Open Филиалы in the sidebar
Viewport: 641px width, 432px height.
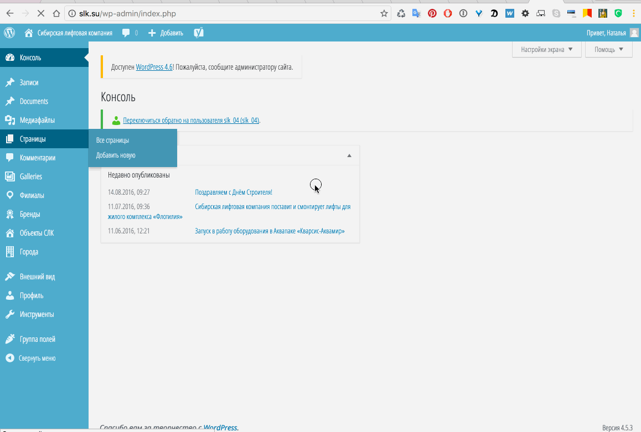(44, 195)
